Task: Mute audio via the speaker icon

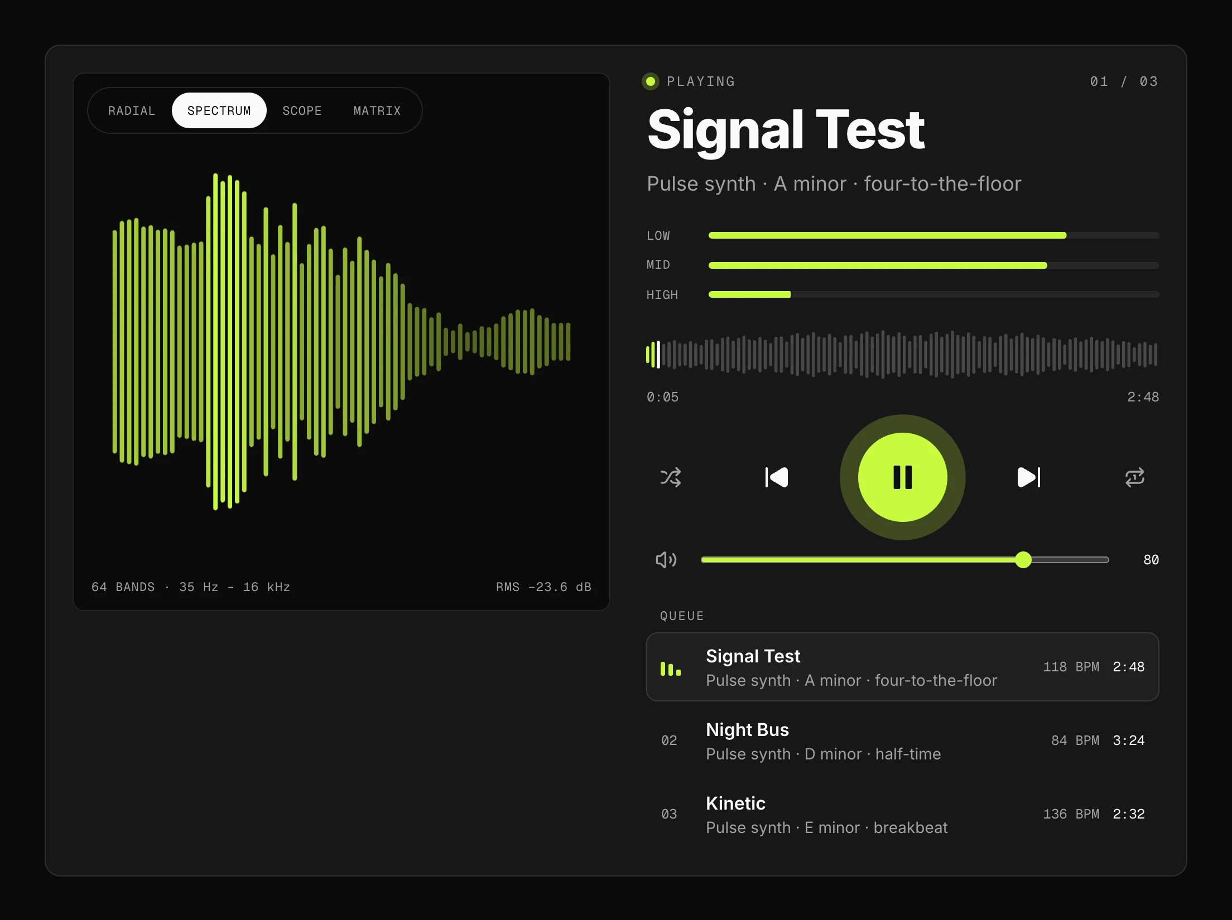Action: click(666, 560)
